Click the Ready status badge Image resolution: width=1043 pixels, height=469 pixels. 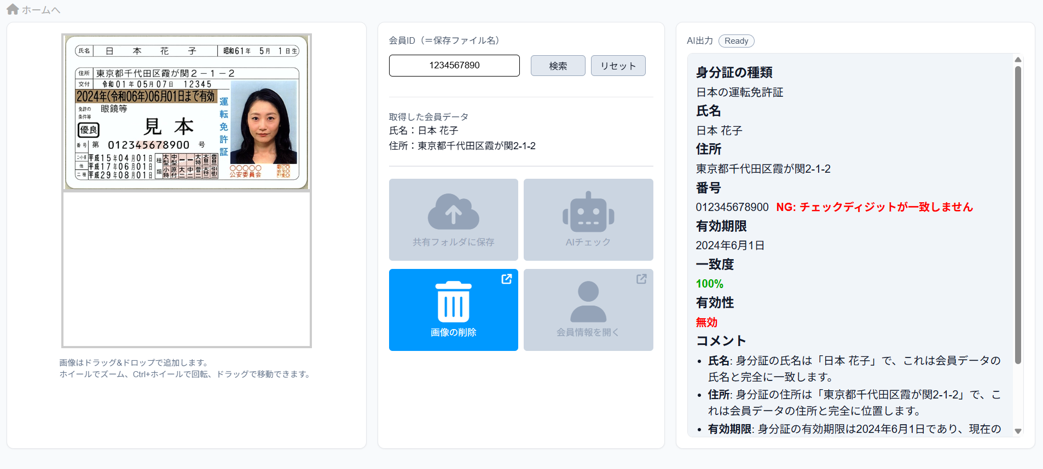(736, 41)
